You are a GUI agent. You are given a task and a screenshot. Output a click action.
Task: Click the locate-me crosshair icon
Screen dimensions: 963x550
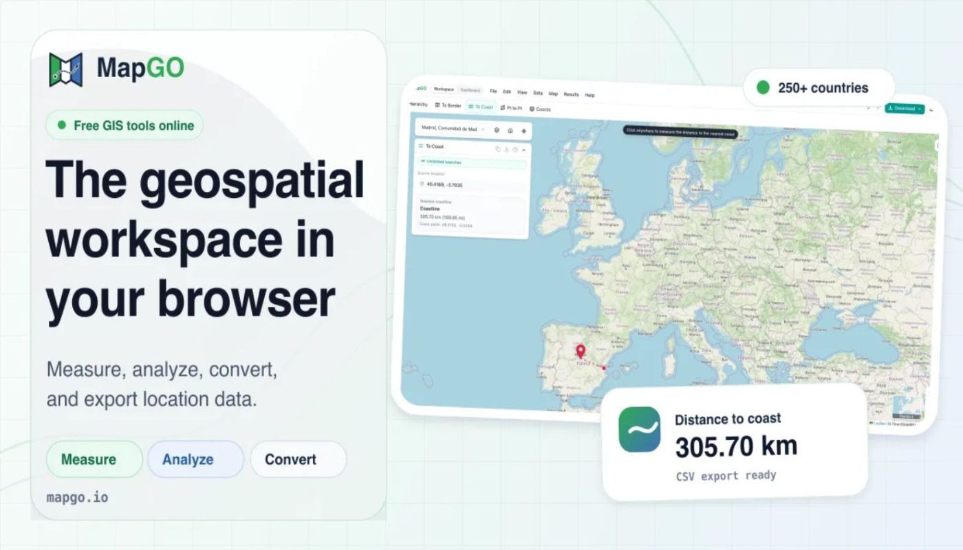(x=523, y=131)
